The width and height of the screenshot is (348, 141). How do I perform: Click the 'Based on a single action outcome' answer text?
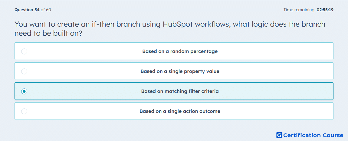pos(180,111)
